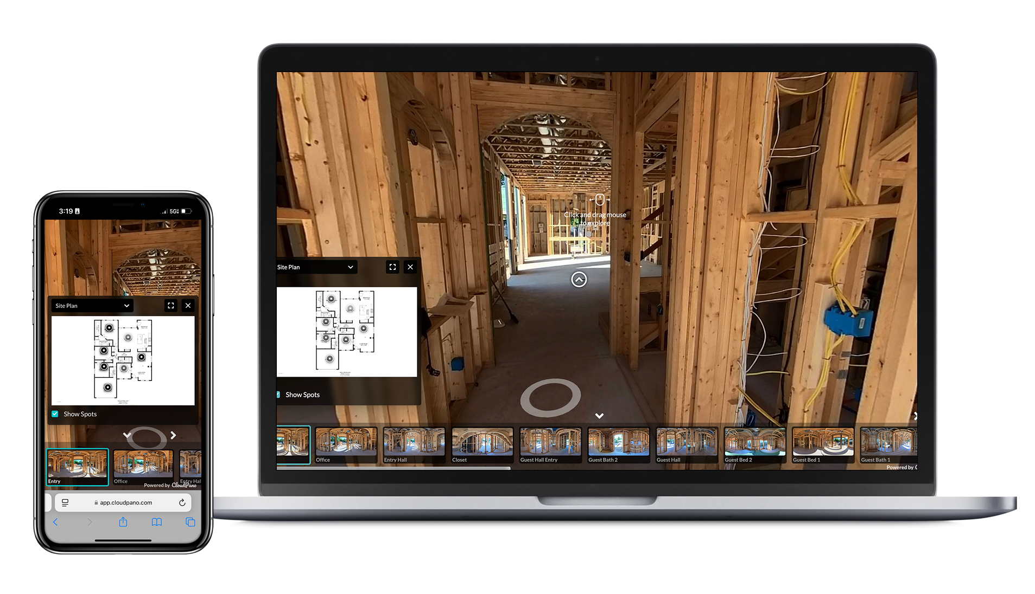Viewport: 1035px width, 594px height.
Task: Close the Site Plan panel on the laptop
Action: [410, 267]
